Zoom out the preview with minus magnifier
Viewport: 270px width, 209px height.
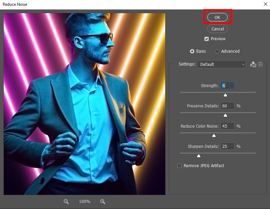(66, 202)
